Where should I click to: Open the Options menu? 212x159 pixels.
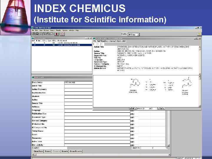[65, 30]
